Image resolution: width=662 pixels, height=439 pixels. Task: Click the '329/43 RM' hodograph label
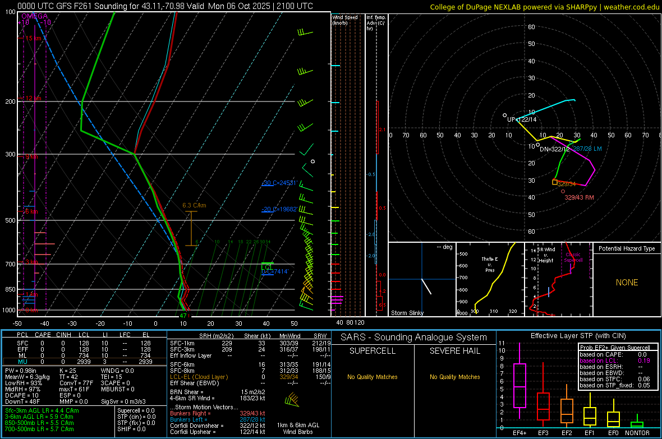[x=579, y=197]
